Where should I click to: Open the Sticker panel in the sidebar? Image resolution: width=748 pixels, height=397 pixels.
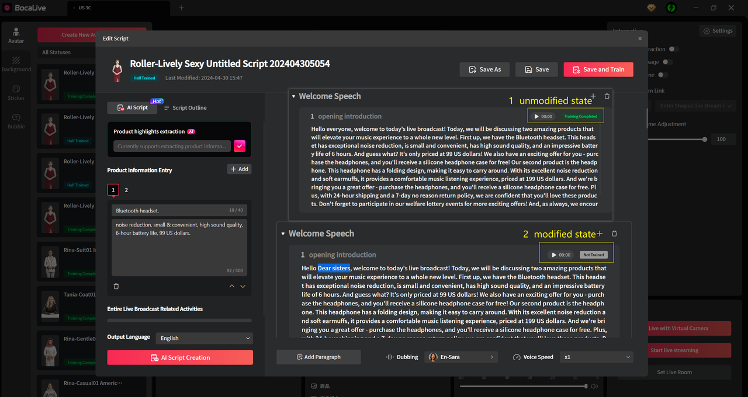tap(16, 93)
